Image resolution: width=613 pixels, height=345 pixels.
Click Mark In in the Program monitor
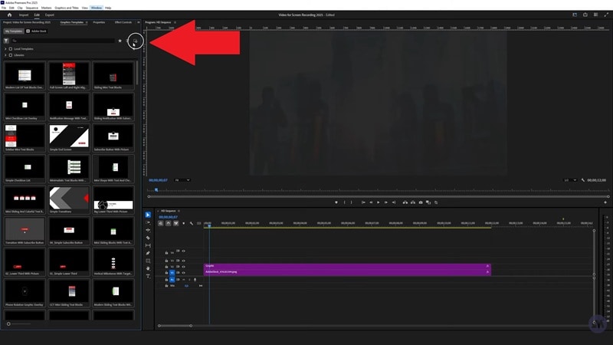(x=344, y=202)
